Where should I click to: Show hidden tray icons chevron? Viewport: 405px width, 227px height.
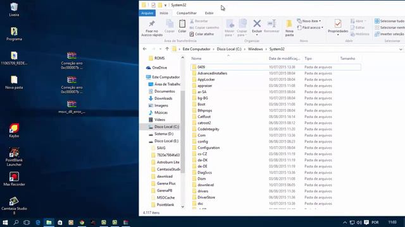[345, 223]
